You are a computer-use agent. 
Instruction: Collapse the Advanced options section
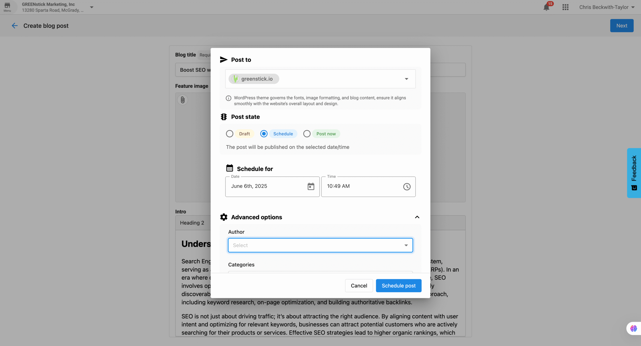417,217
